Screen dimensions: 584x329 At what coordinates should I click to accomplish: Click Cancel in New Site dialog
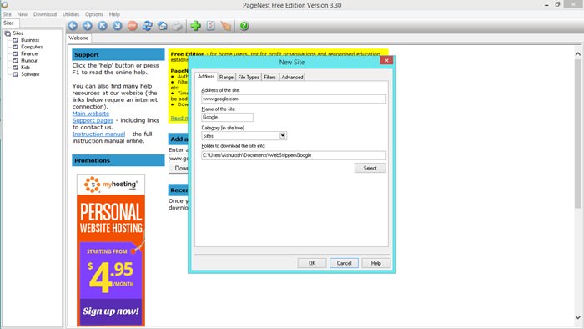pos(344,263)
